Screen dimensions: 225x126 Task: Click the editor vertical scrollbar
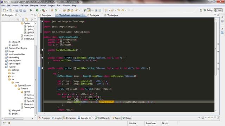click(216, 49)
